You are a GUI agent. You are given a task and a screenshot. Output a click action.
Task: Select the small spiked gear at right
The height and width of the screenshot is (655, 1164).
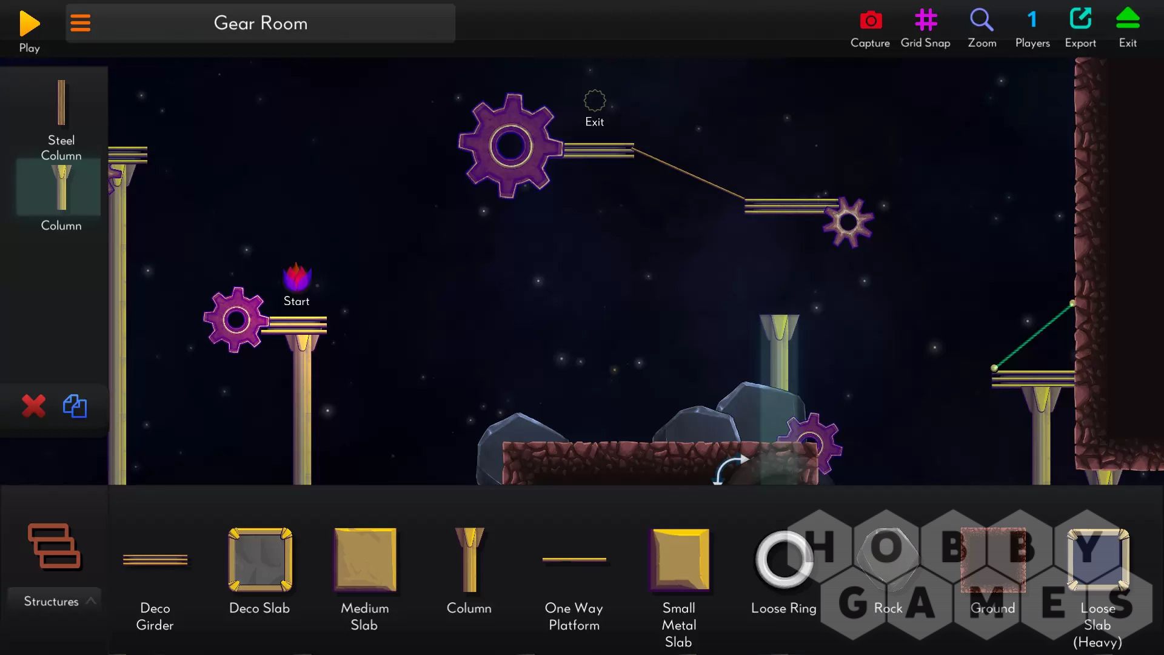848,223
